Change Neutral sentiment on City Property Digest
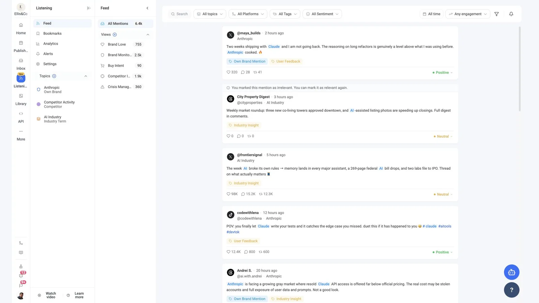 (443, 137)
